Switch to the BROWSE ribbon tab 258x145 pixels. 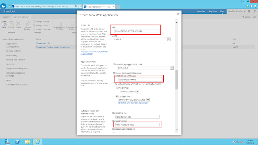click(6, 17)
